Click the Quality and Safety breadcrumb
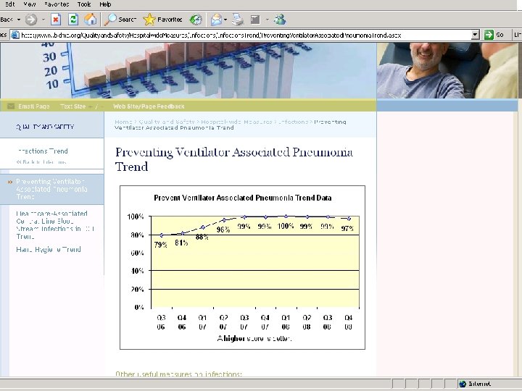Viewport: 522px width, 391px height. pyautogui.click(x=167, y=122)
